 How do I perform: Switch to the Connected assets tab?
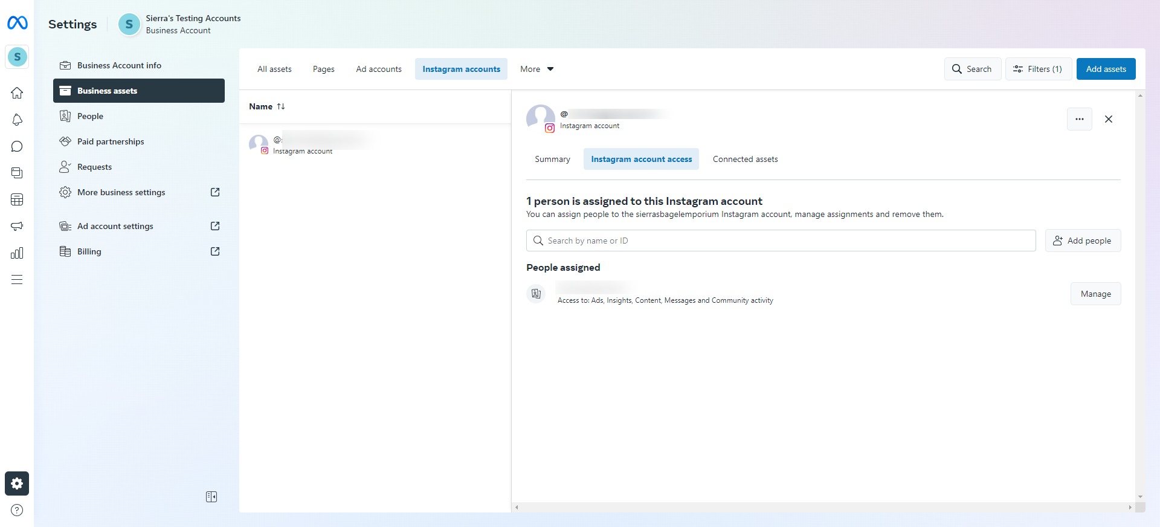click(x=745, y=159)
